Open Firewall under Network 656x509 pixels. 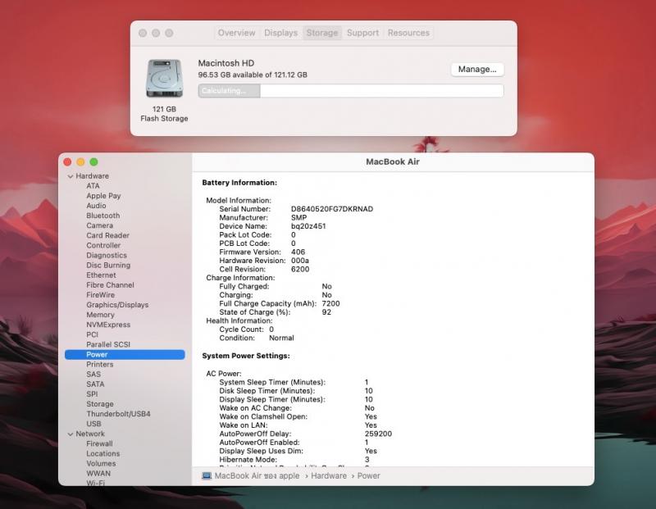point(99,443)
